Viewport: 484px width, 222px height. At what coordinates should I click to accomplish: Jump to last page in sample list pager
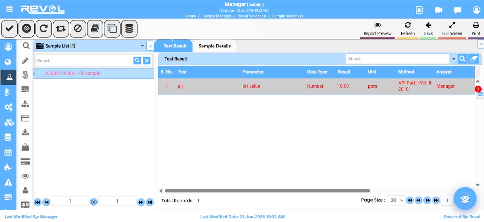pos(150,202)
